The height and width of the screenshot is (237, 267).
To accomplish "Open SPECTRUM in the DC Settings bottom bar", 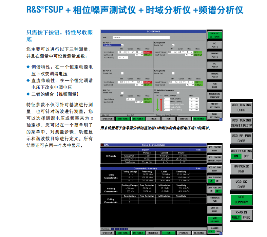I will click(x=108, y=119).
